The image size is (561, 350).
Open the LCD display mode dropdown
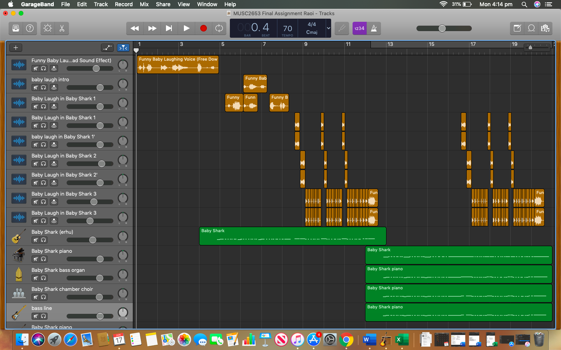coord(328,28)
